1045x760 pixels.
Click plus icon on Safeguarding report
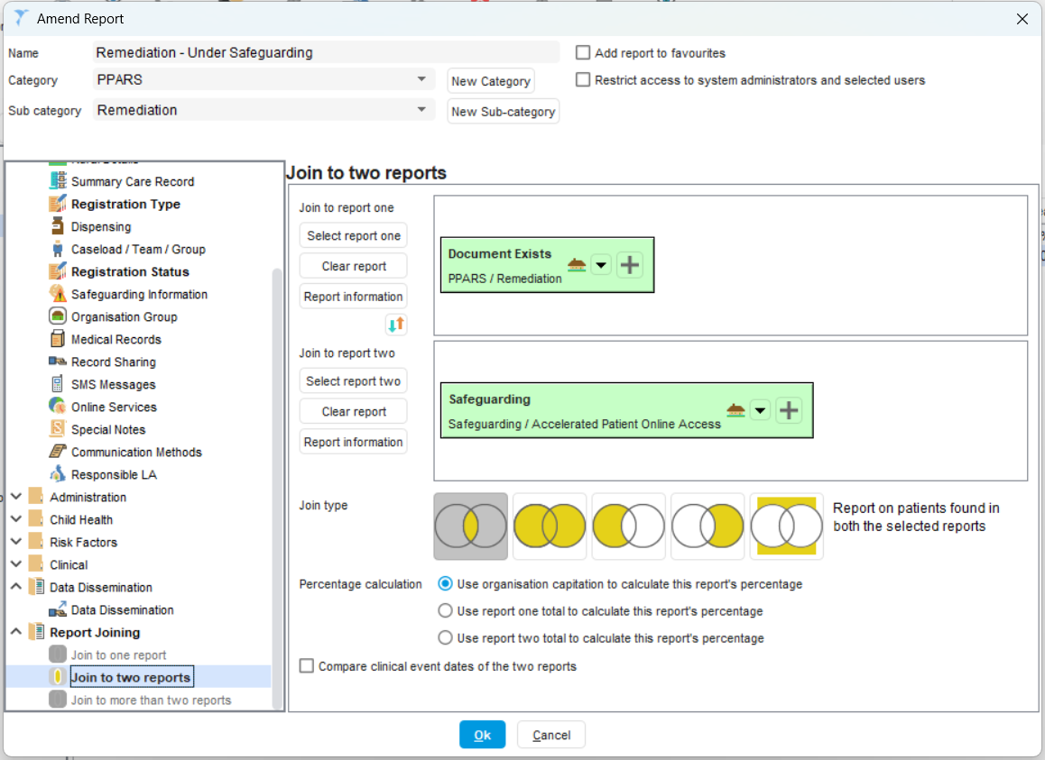tap(789, 410)
